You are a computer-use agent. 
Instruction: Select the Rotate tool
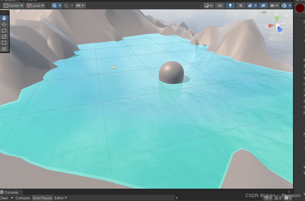[4, 30]
